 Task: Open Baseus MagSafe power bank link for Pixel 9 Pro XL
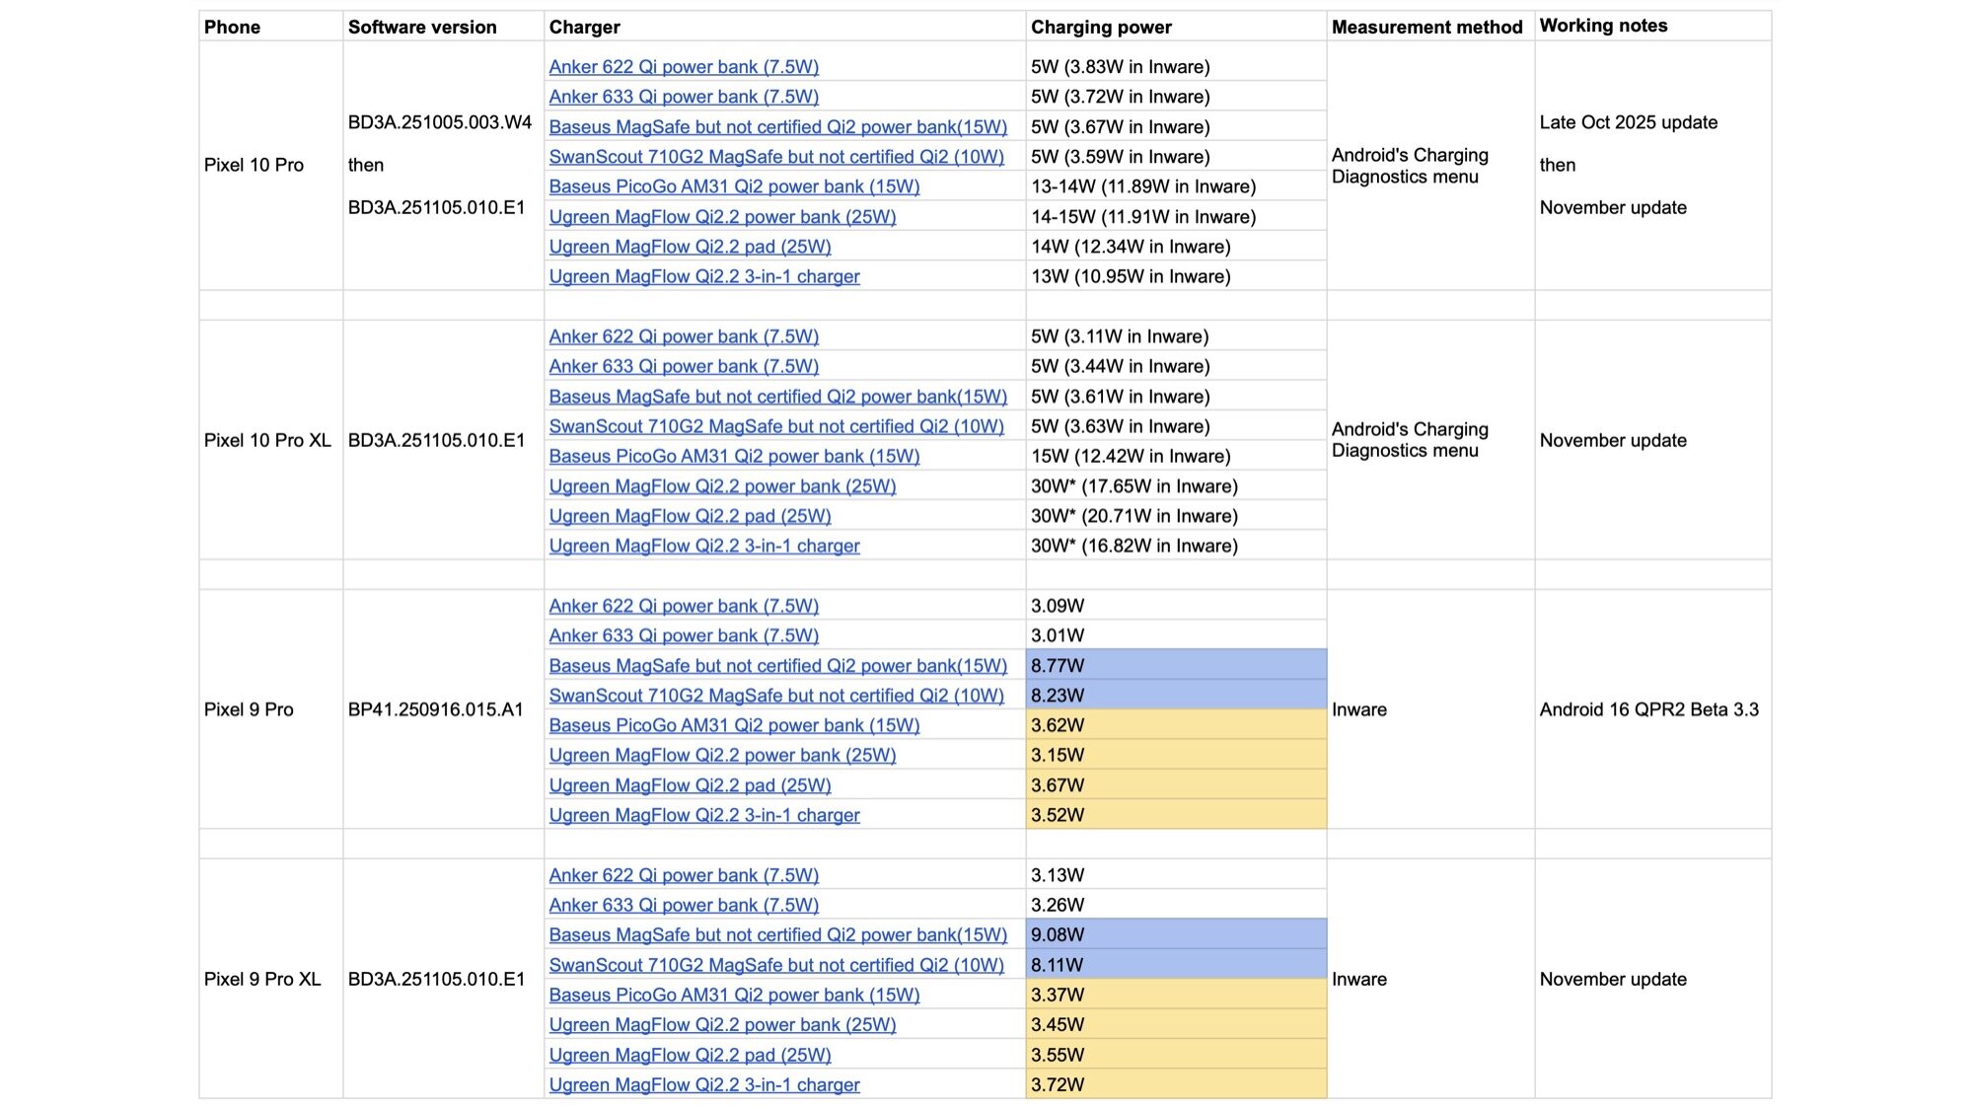(777, 934)
